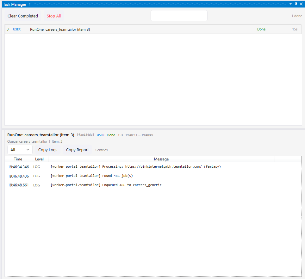The width and height of the screenshot is (305, 279).
Task: Click the 'Queue: careers_teamtailor' label
Action: click(27, 141)
